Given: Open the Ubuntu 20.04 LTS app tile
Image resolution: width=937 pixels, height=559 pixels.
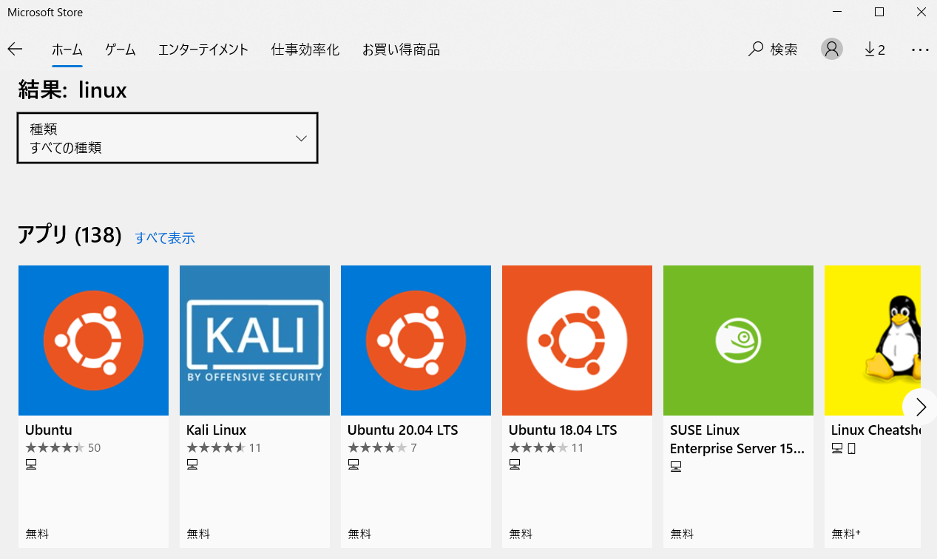Looking at the screenshot, I should [x=416, y=340].
